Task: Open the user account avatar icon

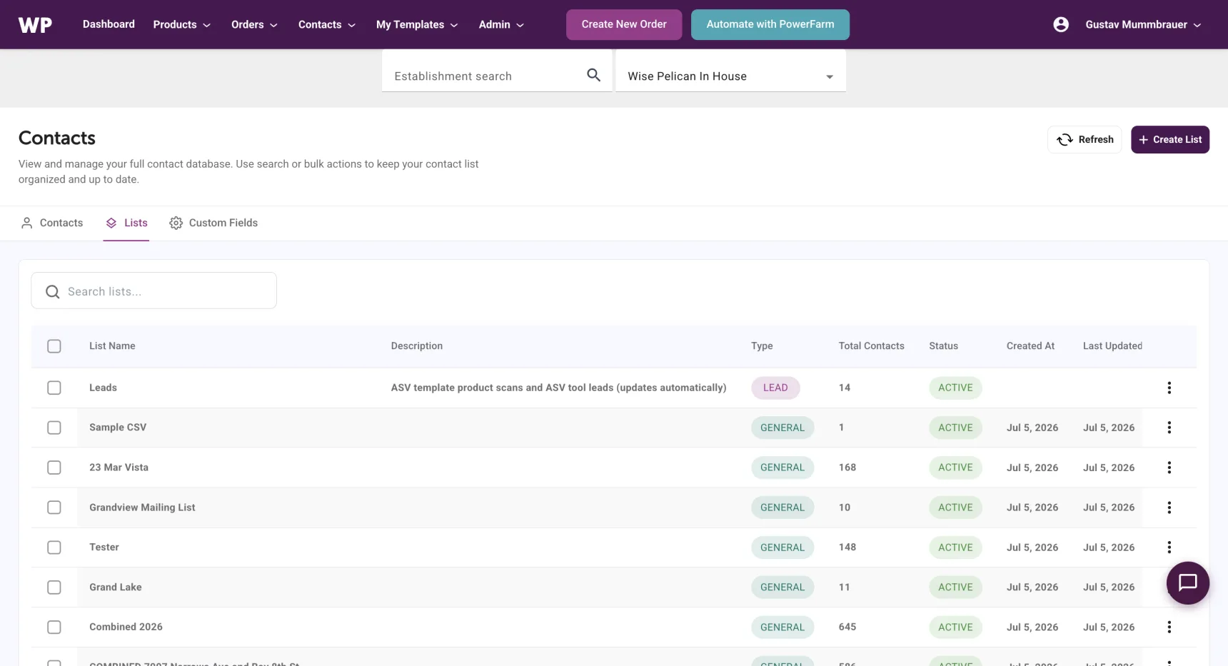Action: [x=1061, y=24]
